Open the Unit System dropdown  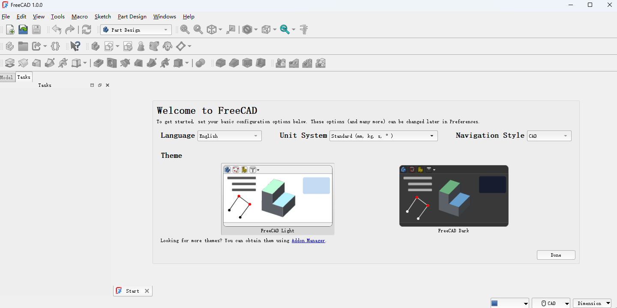point(383,136)
